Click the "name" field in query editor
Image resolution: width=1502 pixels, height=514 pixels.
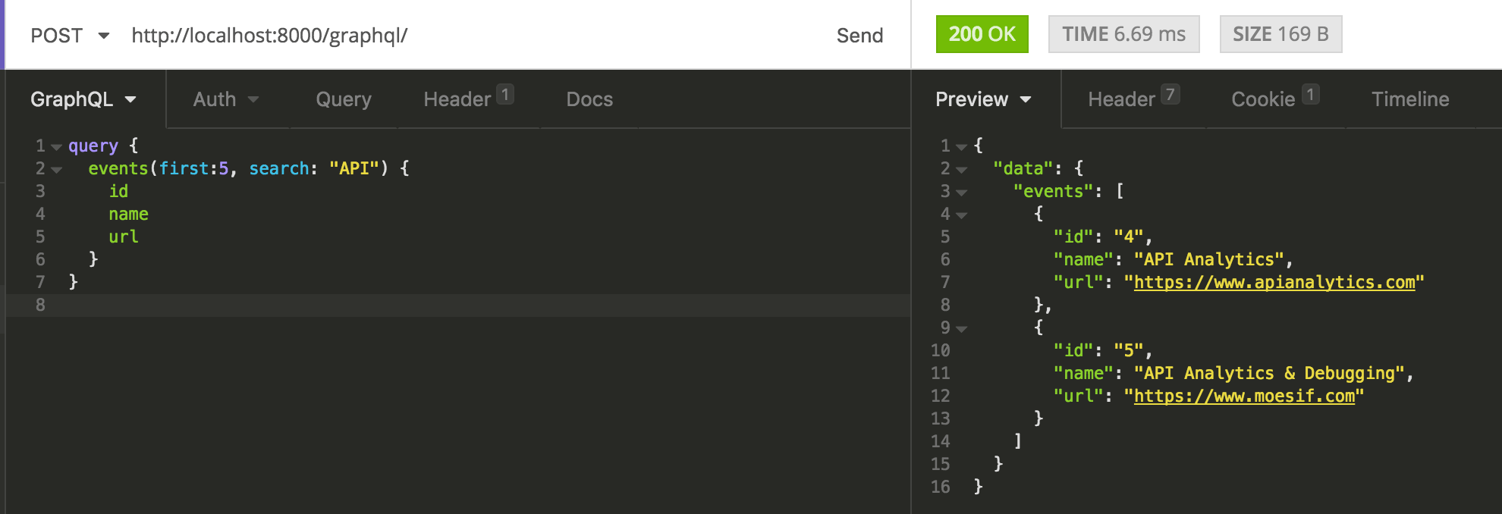[128, 214]
